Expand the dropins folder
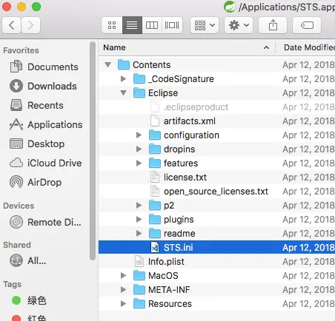The width and height of the screenshot is (335, 321). [139, 149]
